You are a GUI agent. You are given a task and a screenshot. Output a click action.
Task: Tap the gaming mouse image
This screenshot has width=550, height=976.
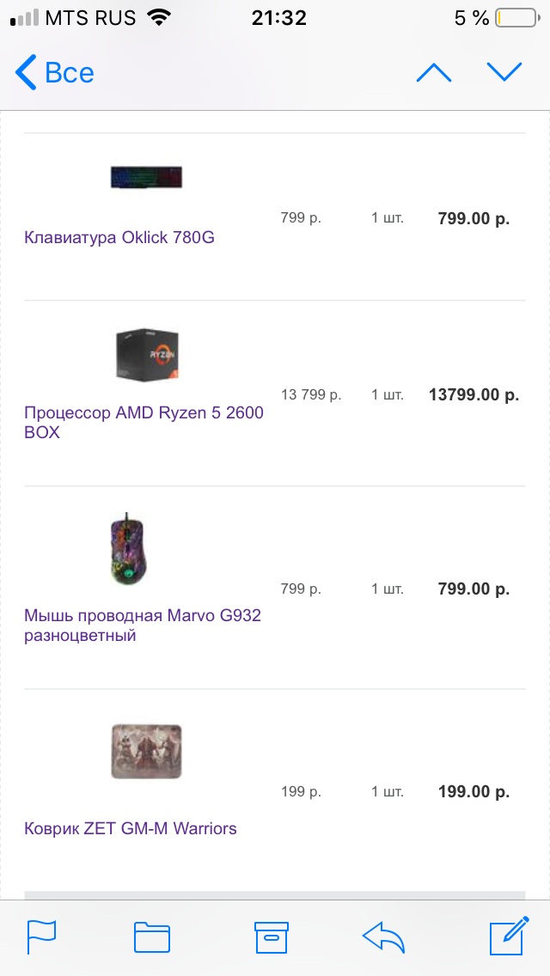pos(127,548)
